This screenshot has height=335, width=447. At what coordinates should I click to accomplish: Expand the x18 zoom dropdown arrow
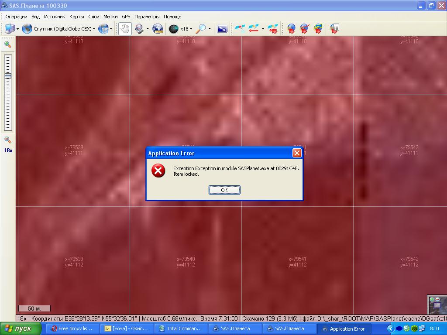point(191,29)
